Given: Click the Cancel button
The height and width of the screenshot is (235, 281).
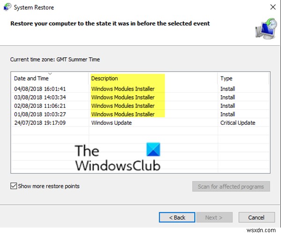Looking at the screenshot, I should pos(257,217).
